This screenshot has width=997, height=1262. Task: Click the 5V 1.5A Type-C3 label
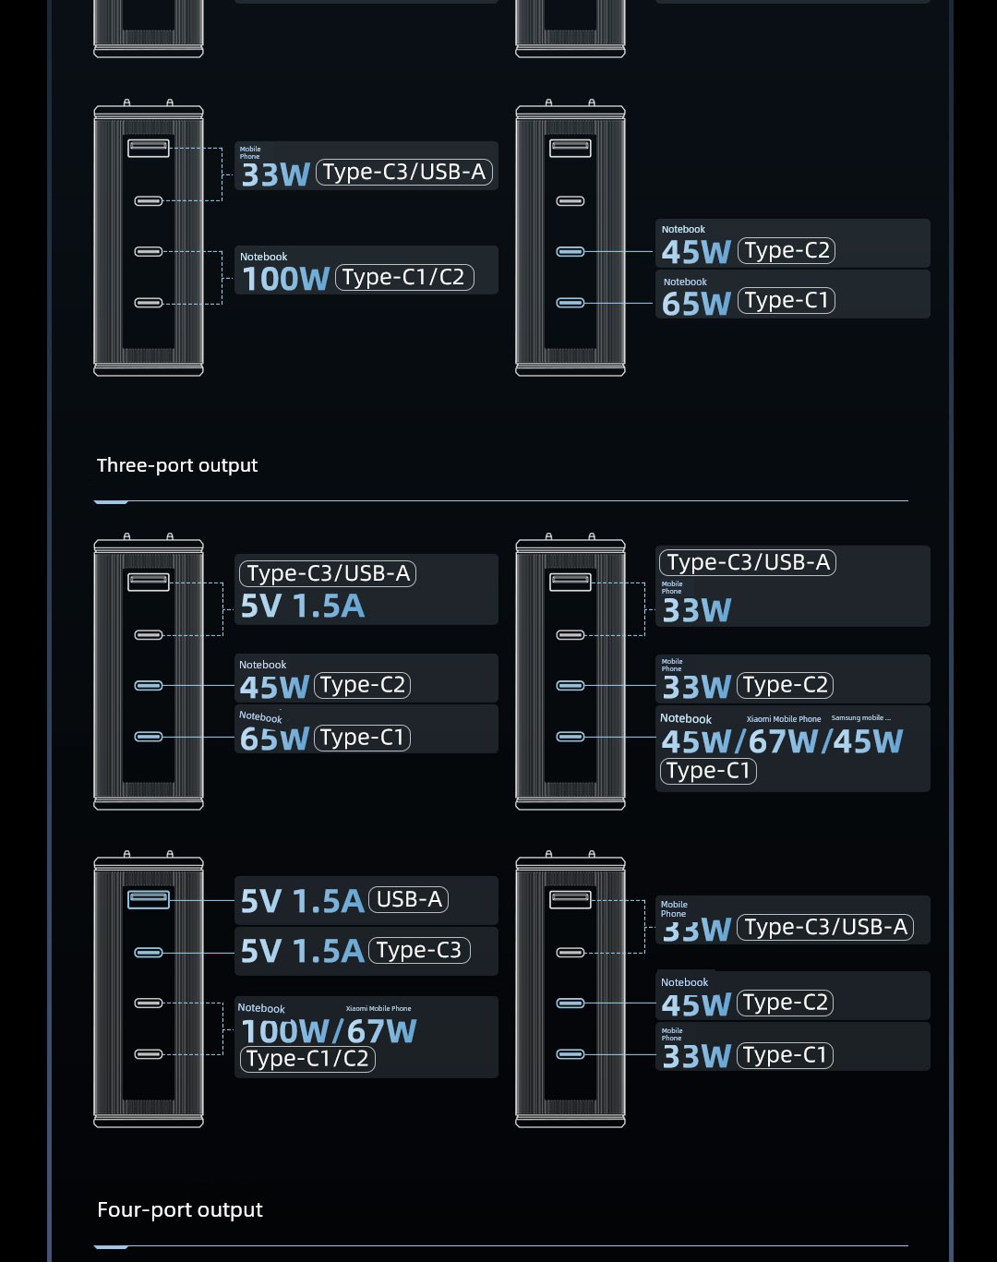[366, 951]
